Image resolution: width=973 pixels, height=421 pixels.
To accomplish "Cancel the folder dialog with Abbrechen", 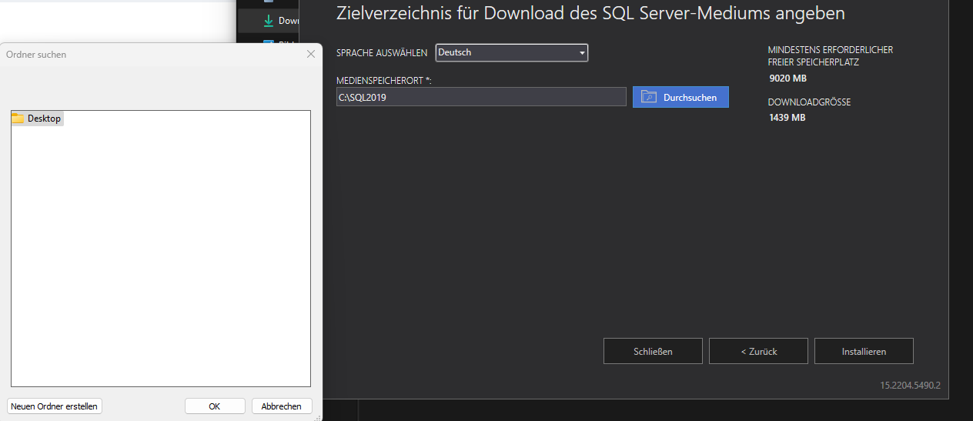I will (x=282, y=406).
